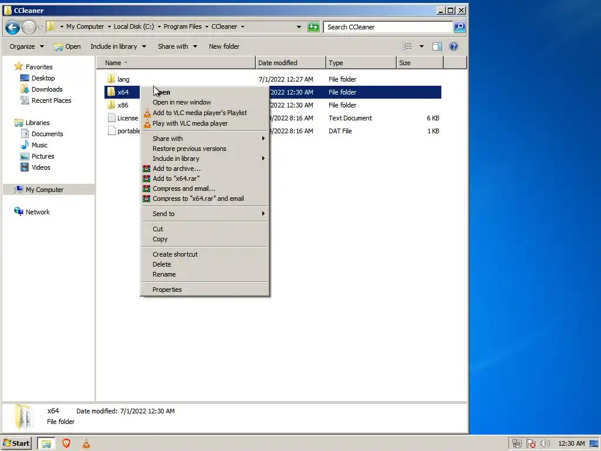Image resolution: width=601 pixels, height=451 pixels.
Task: Expand the Organize dropdown
Action: point(26,46)
